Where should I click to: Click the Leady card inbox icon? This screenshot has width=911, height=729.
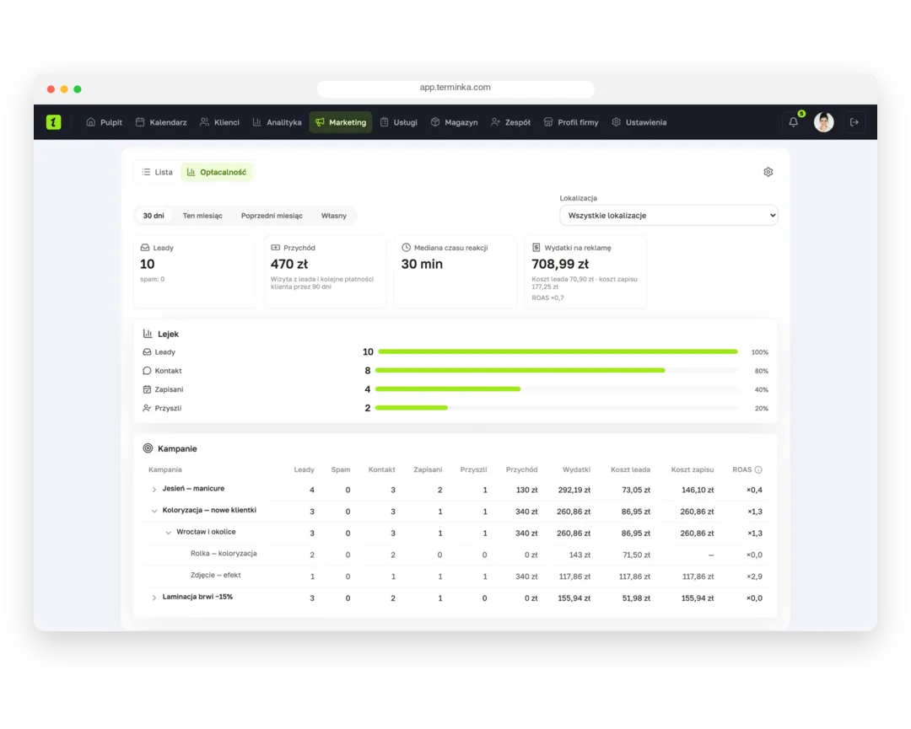145,247
